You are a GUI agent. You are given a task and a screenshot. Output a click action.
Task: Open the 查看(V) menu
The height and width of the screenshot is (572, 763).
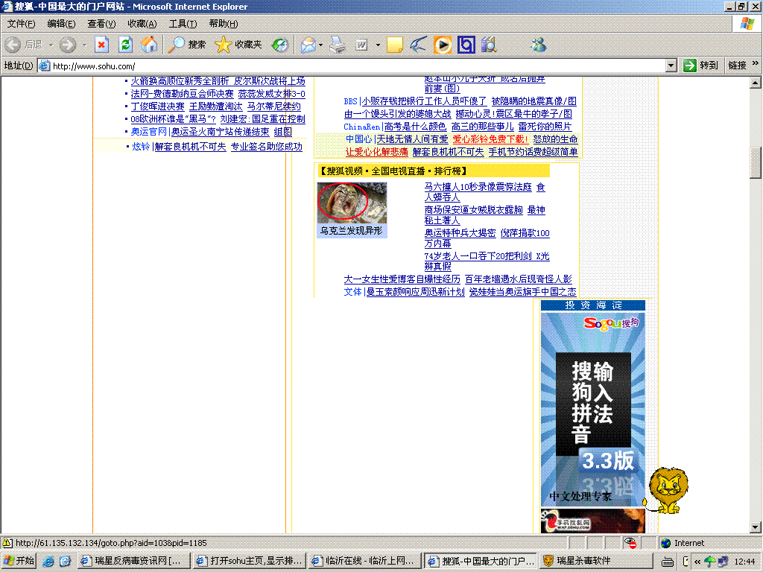point(101,23)
